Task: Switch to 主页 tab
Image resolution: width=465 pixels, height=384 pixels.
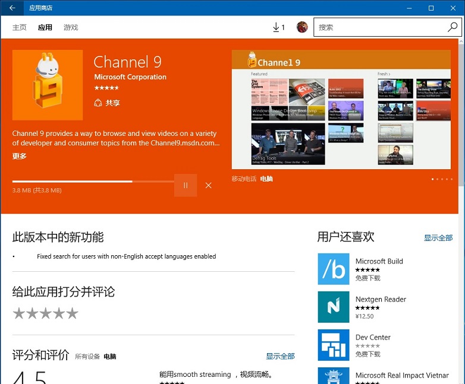Action: (x=20, y=27)
